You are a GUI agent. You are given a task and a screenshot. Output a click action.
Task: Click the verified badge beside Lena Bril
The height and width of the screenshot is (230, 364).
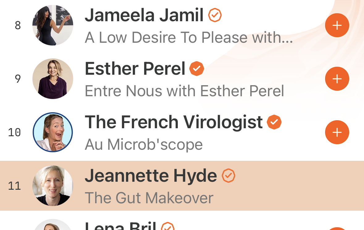tap(168, 227)
